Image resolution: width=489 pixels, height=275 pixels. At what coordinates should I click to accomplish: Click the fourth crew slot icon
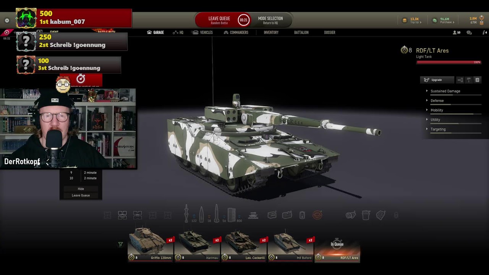tap(152, 215)
